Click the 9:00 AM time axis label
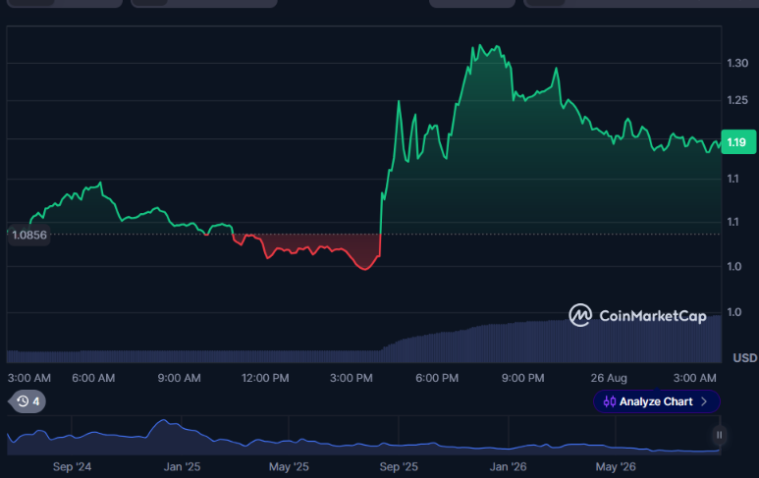This screenshot has height=478, width=759. click(x=179, y=378)
